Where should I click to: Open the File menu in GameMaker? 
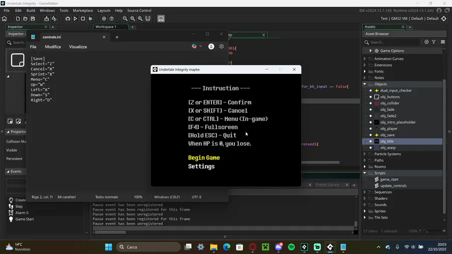pos(7,11)
